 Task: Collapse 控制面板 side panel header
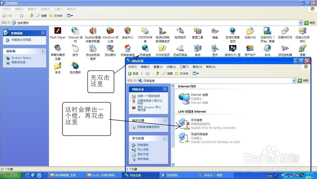[43, 33]
